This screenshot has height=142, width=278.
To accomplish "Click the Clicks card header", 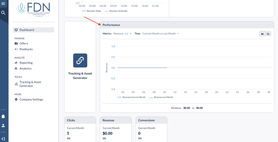I will pos(80,120).
